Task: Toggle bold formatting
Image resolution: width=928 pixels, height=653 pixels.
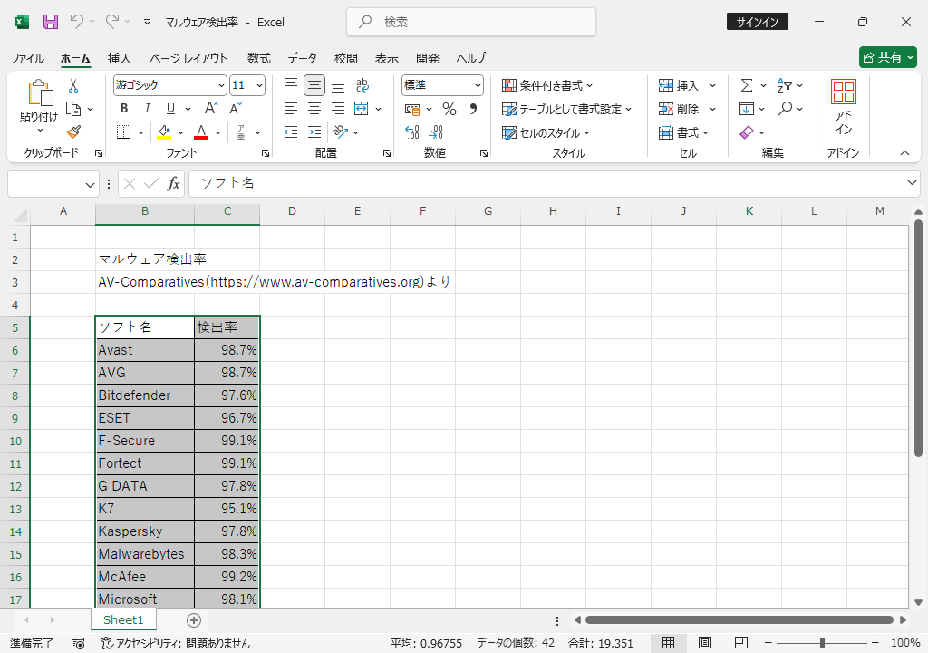Action: pyautogui.click(x=124, y=109)
